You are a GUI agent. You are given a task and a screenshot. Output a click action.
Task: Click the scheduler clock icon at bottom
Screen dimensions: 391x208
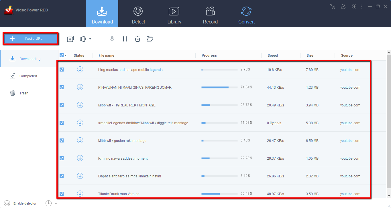point(49,203)
